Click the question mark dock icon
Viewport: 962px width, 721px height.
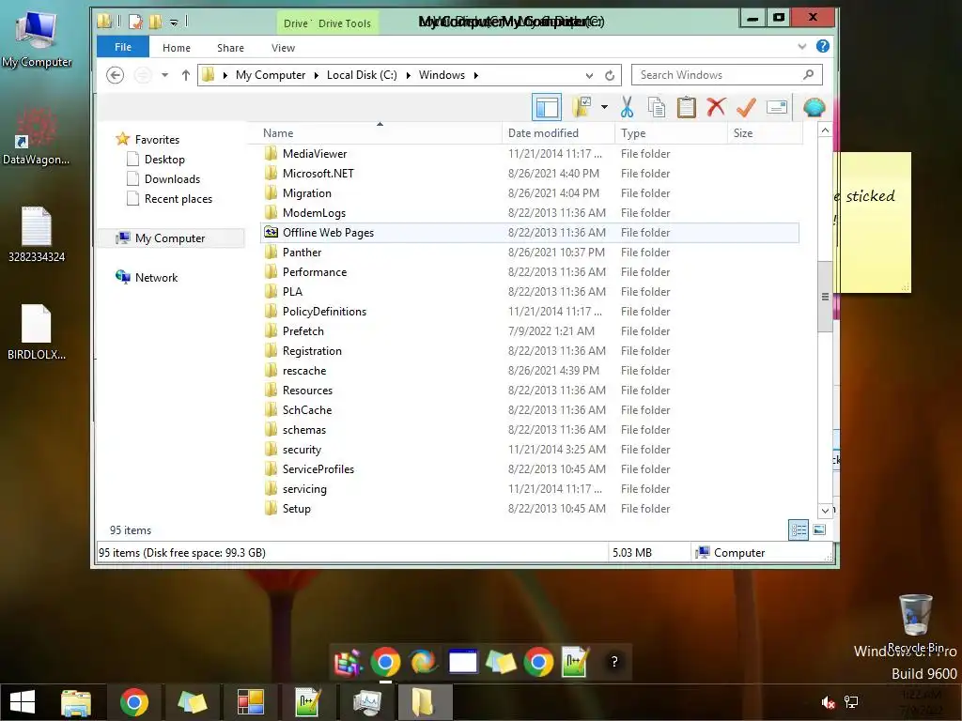(613, 662)
